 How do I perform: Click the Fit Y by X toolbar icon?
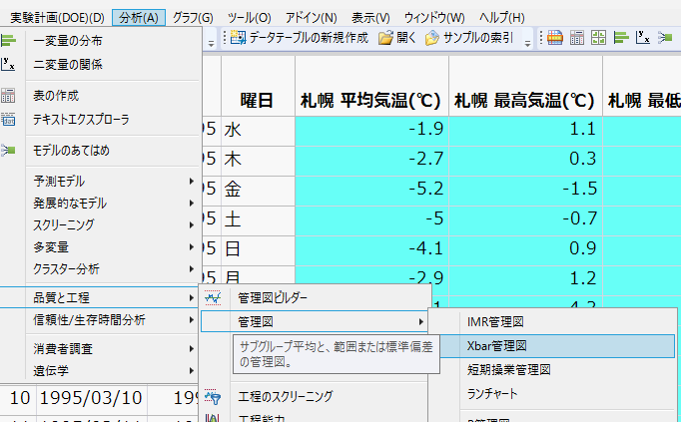coord(643,38)
